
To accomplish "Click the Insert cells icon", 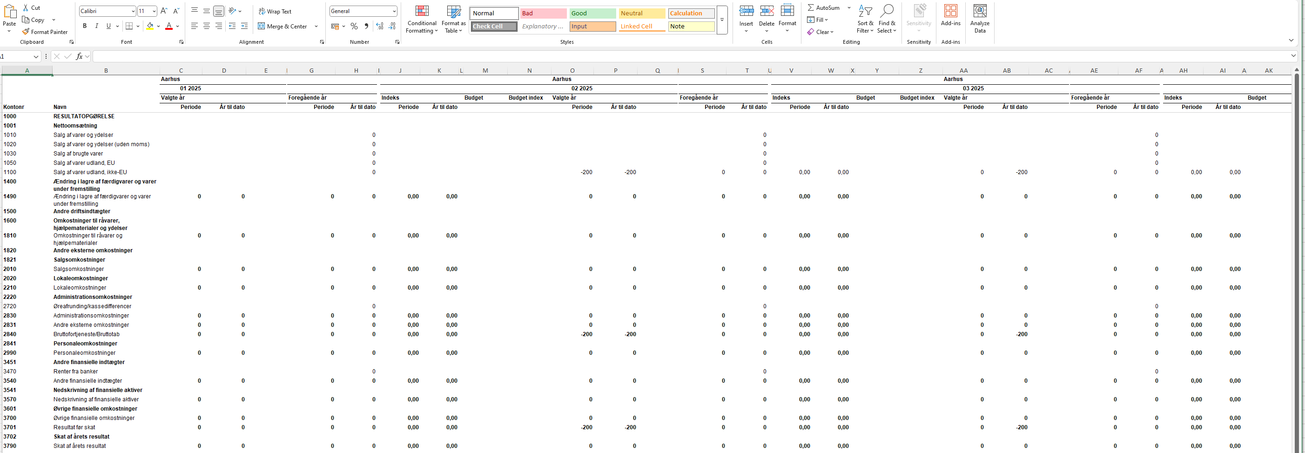I will tap(746, 11).
